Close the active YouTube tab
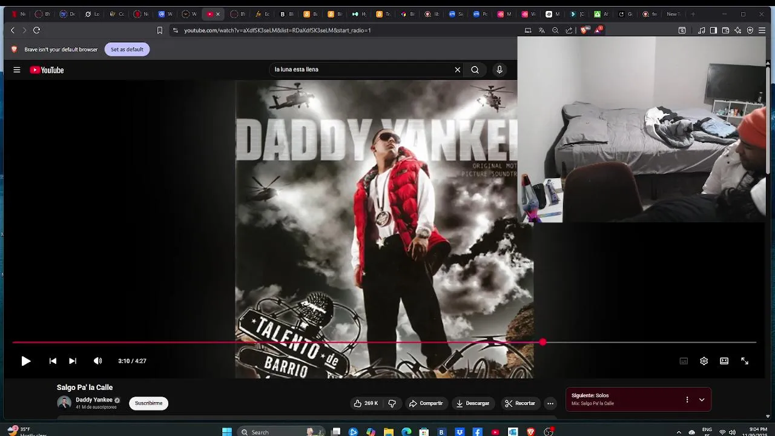This screenshot has height=436, width=775. click(218, 14)
